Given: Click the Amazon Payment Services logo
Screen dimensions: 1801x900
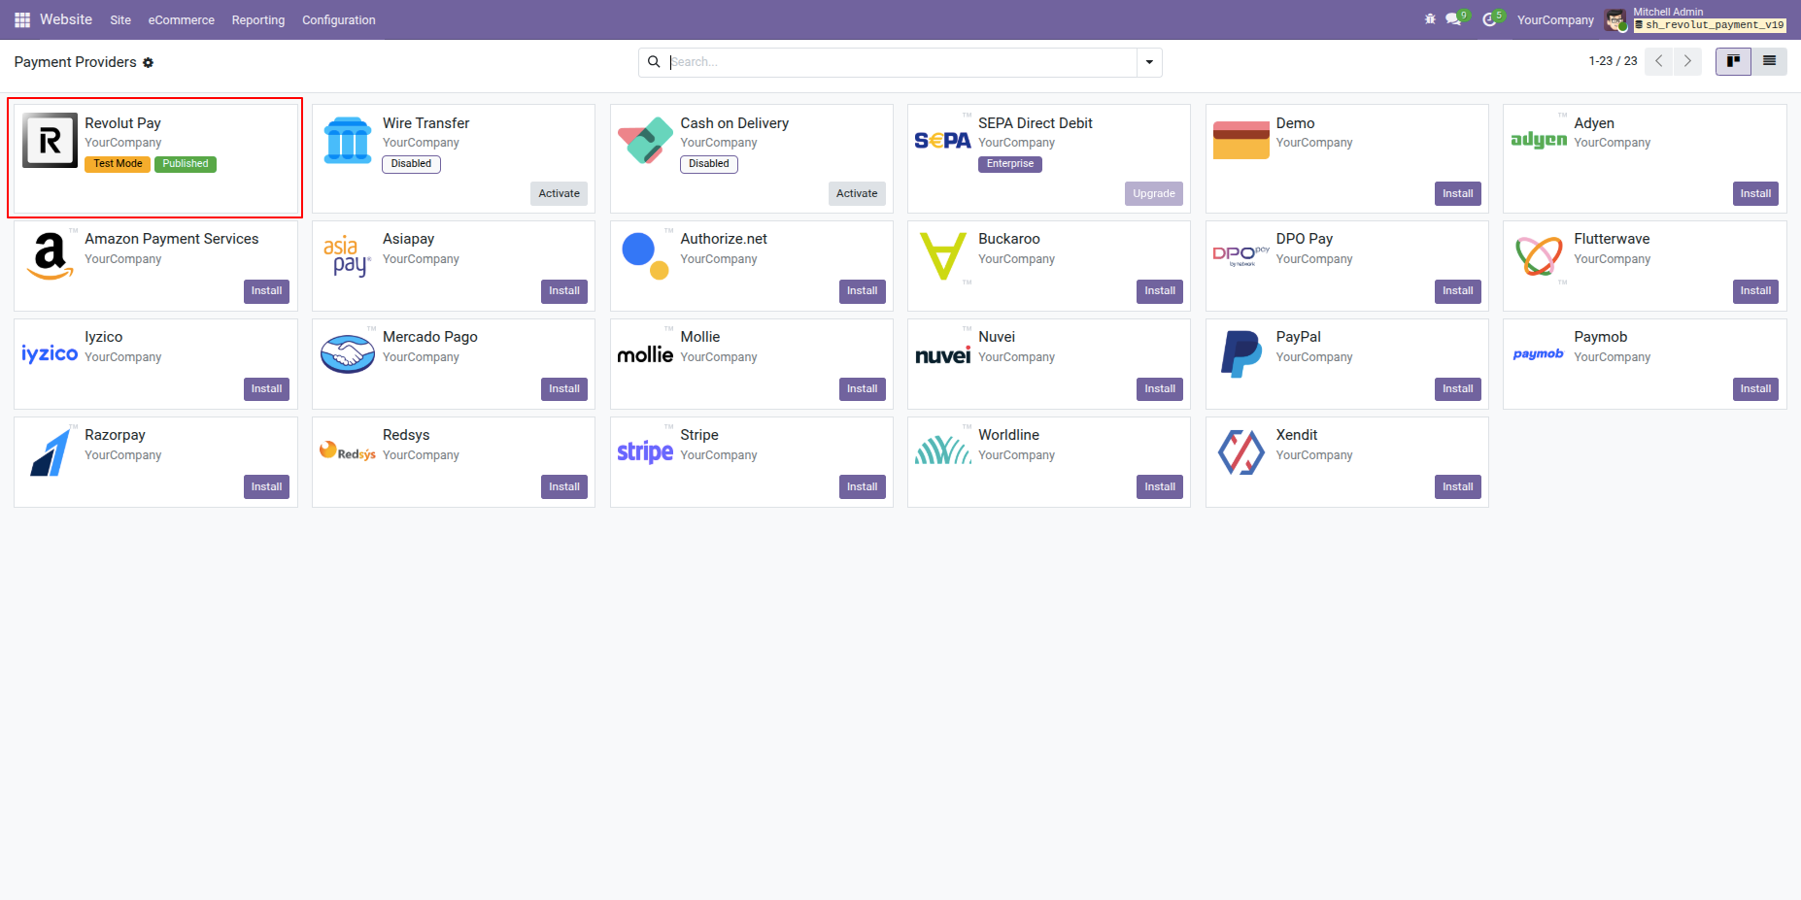Looking at the screenshot, I should click(50, 256).
